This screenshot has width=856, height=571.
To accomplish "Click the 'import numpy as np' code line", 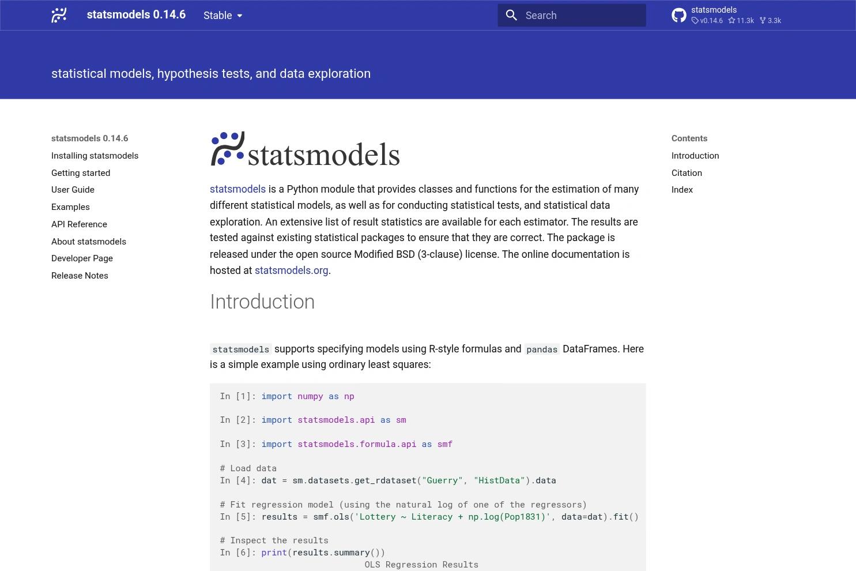I will (x=287, y=396).
